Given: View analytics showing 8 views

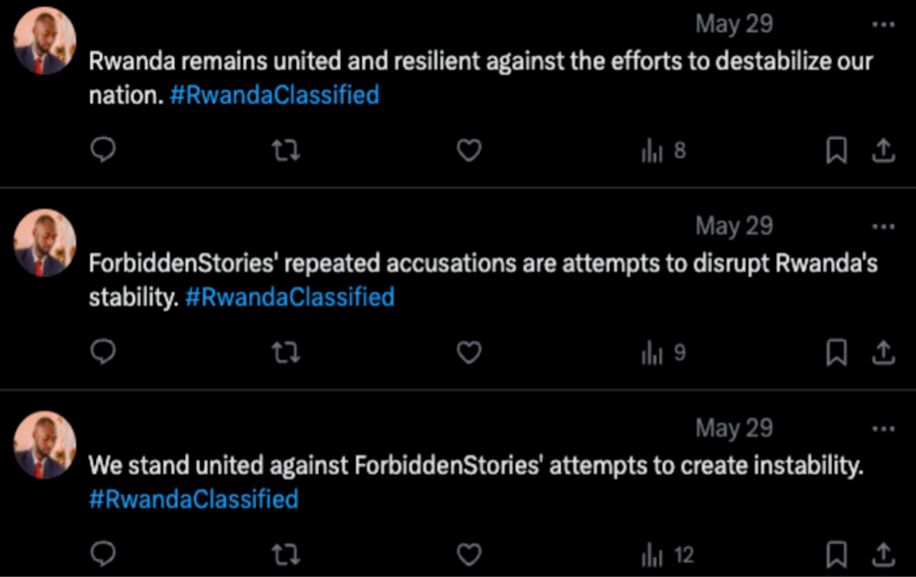Looking at the screenshot, I should [663, 151].
